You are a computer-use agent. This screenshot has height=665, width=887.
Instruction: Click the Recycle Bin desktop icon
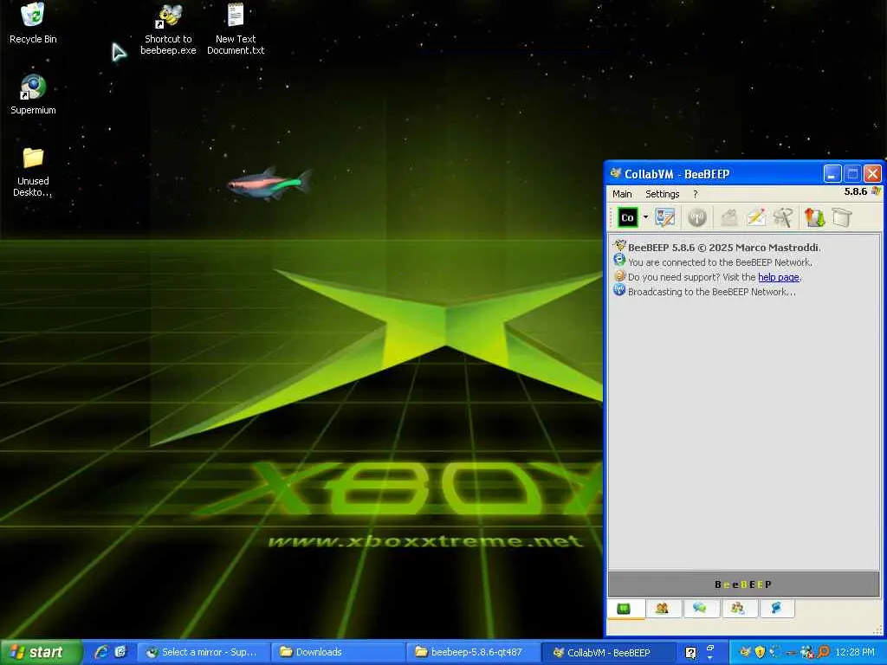click(33, 23)
